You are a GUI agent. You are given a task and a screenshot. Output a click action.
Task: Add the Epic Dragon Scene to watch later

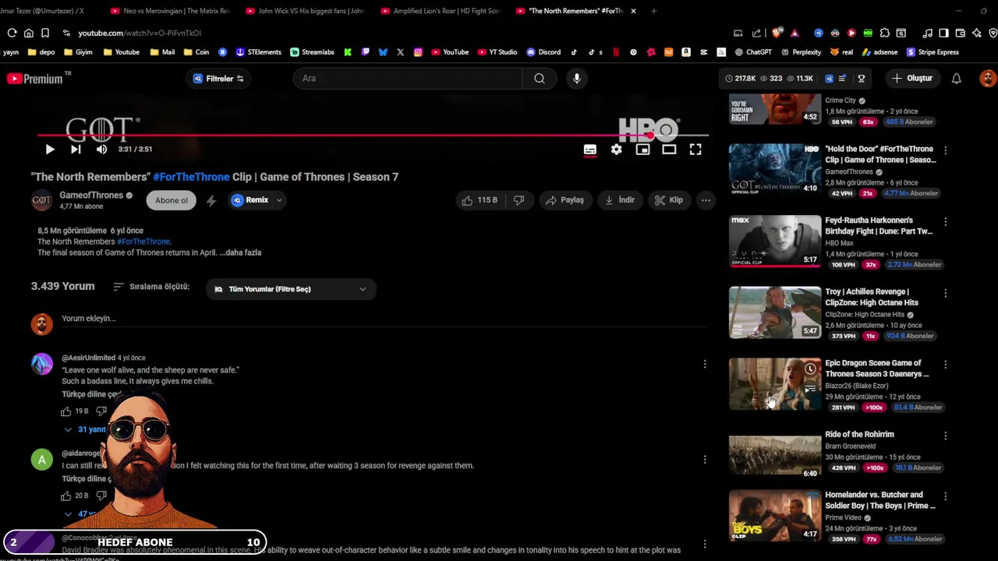pyautogui.click(x=810, y=369)
